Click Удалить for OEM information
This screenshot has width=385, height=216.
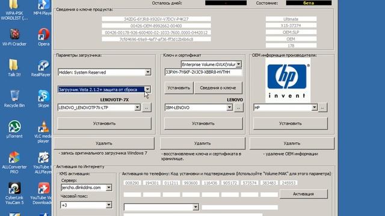(x=292, y=143)
